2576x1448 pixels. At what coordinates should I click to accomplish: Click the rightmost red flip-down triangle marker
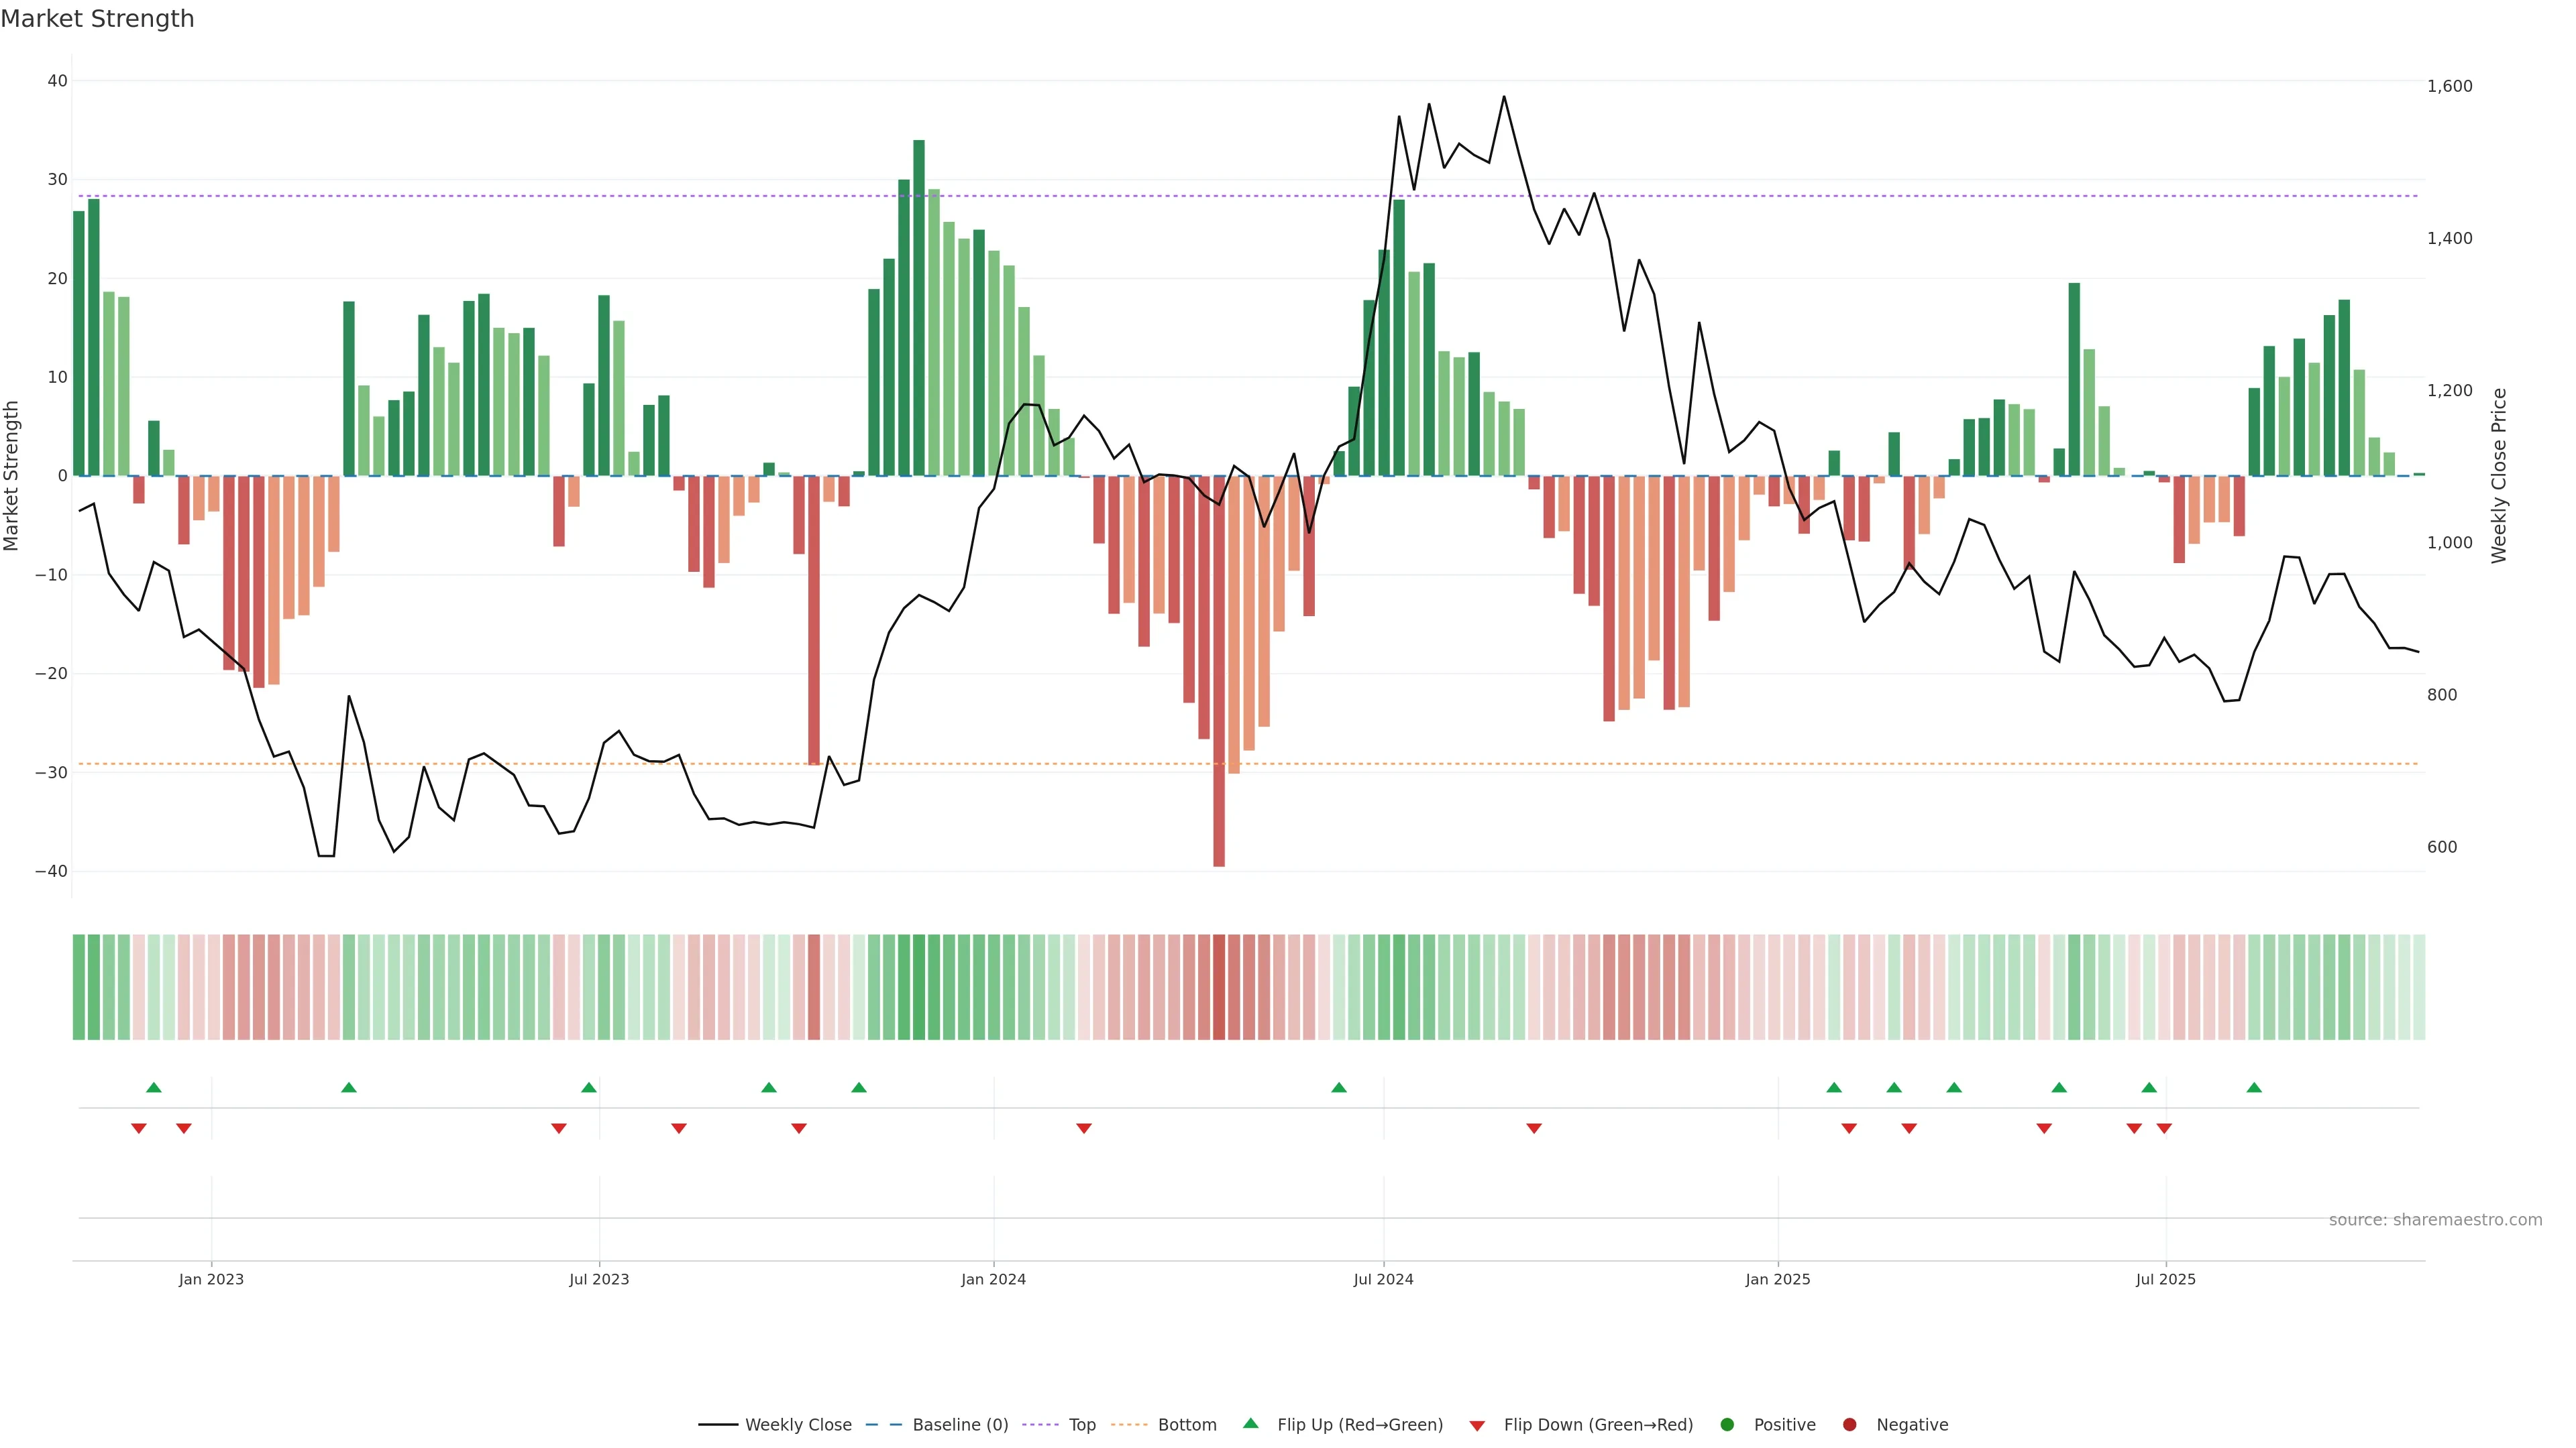pyautogui.click(x=2164, y=1128)
